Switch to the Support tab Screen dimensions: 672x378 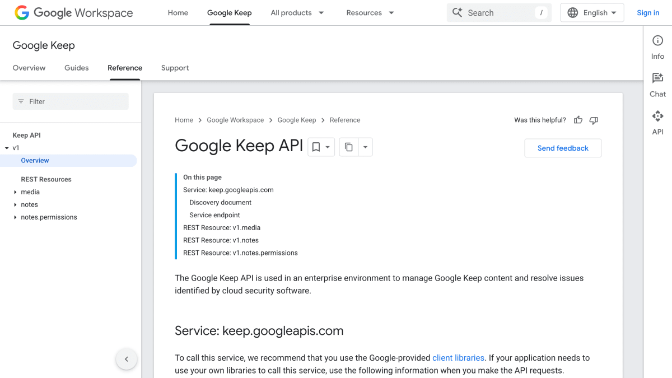click(175, 68)
